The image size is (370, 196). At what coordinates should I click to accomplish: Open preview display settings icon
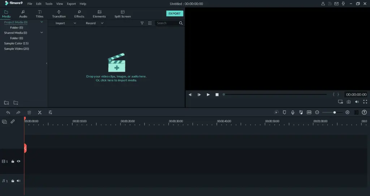340,102
